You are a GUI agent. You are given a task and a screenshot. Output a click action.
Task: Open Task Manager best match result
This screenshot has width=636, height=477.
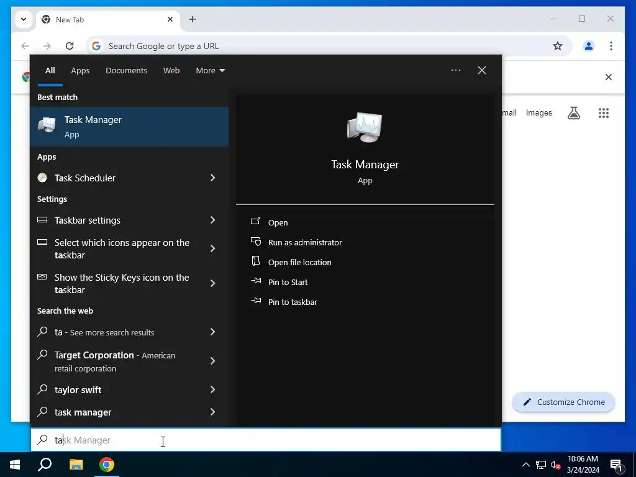[x=129, y=127]
